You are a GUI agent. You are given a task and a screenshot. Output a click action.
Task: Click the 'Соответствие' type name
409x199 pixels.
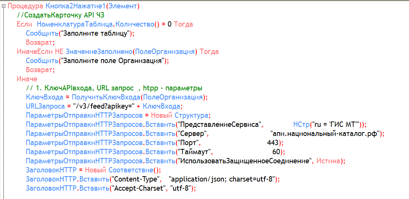[x=131, y=170]
